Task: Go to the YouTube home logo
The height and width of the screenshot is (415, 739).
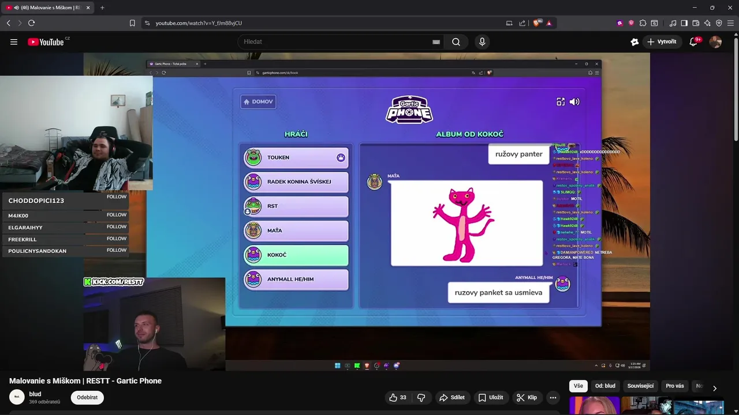Action: [x=46, y=41]
